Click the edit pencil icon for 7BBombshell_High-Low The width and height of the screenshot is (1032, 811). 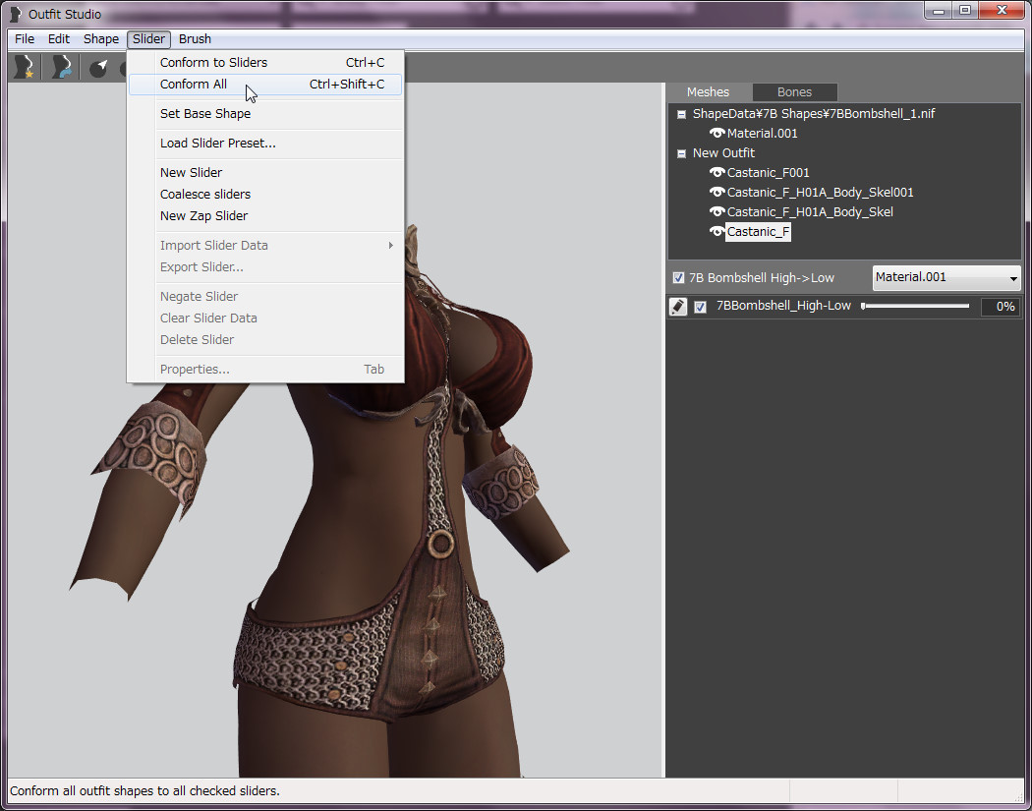678,307
